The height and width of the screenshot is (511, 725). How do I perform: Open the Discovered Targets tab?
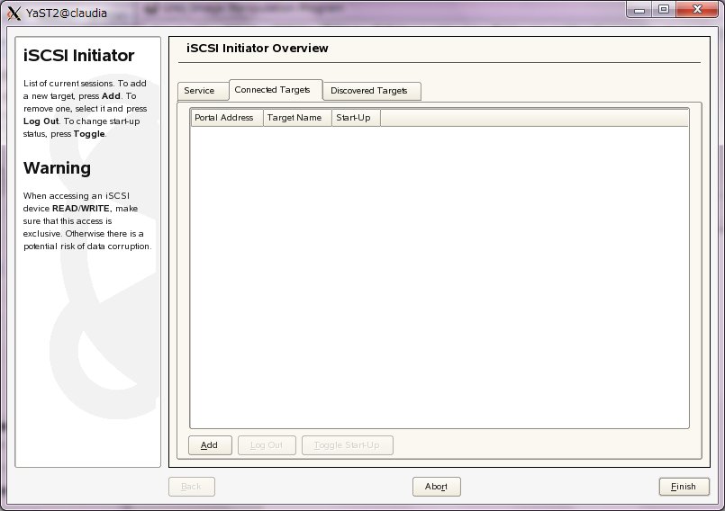click(x=372, y=91)
